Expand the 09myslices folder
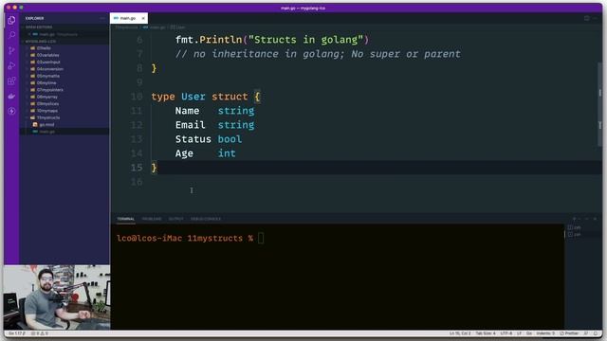607x341 pixels. pyautogui.click(x=64, y=104)
